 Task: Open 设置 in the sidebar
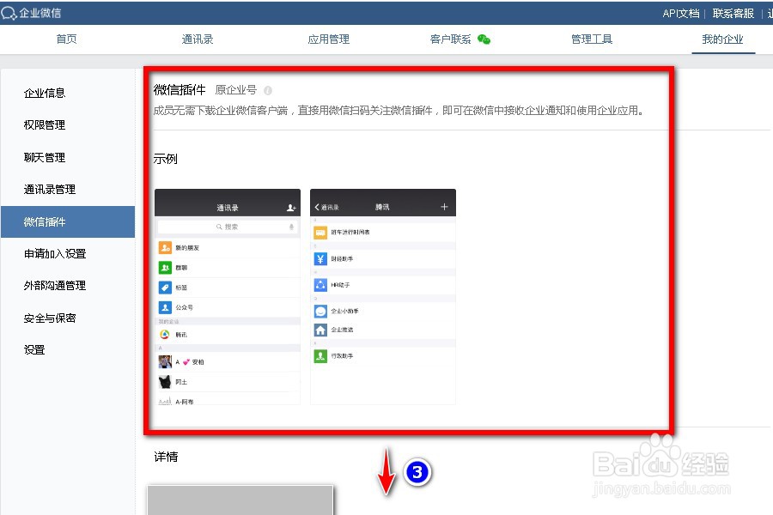(34, 349)
